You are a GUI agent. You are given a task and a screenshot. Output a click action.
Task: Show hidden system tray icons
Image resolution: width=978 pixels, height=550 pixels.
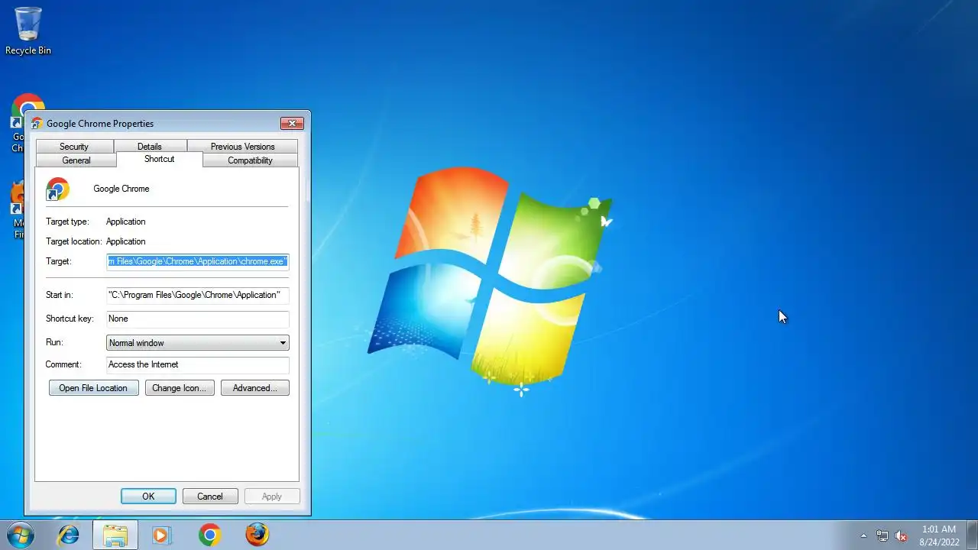click(x=863, y=535)
